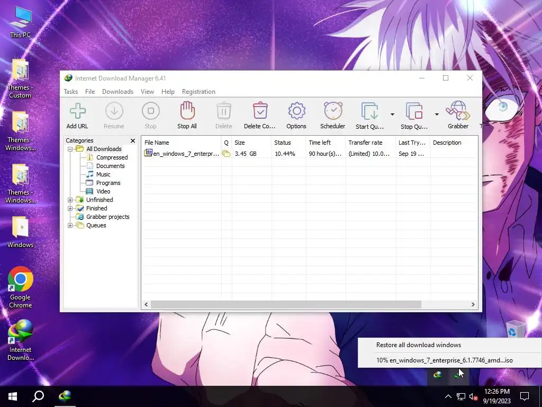Sort by Transfer rate column header
Image resolution: width=542 pixels, height=407 pixels.
[x=371, y=143]
